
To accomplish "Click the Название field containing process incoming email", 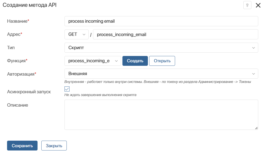I will pyautogui.click(x=161, y=21).
